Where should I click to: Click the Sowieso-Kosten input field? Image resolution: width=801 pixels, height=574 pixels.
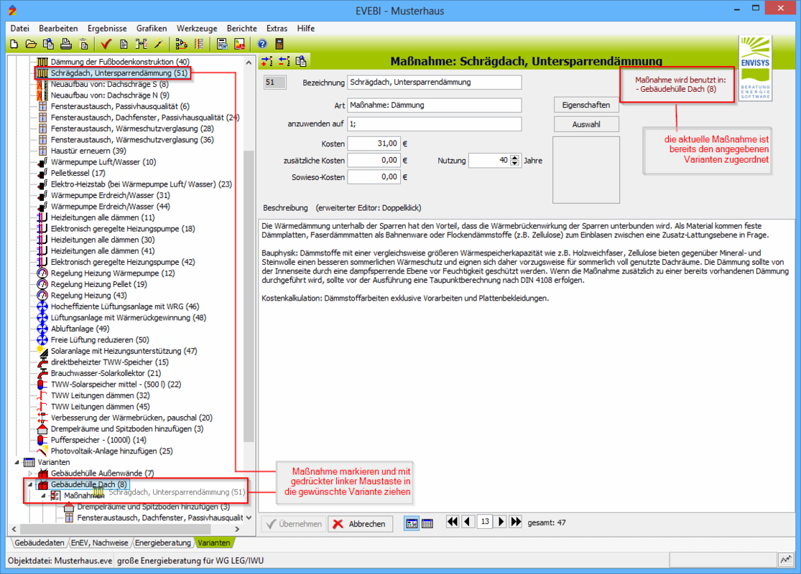click(374, 177)
